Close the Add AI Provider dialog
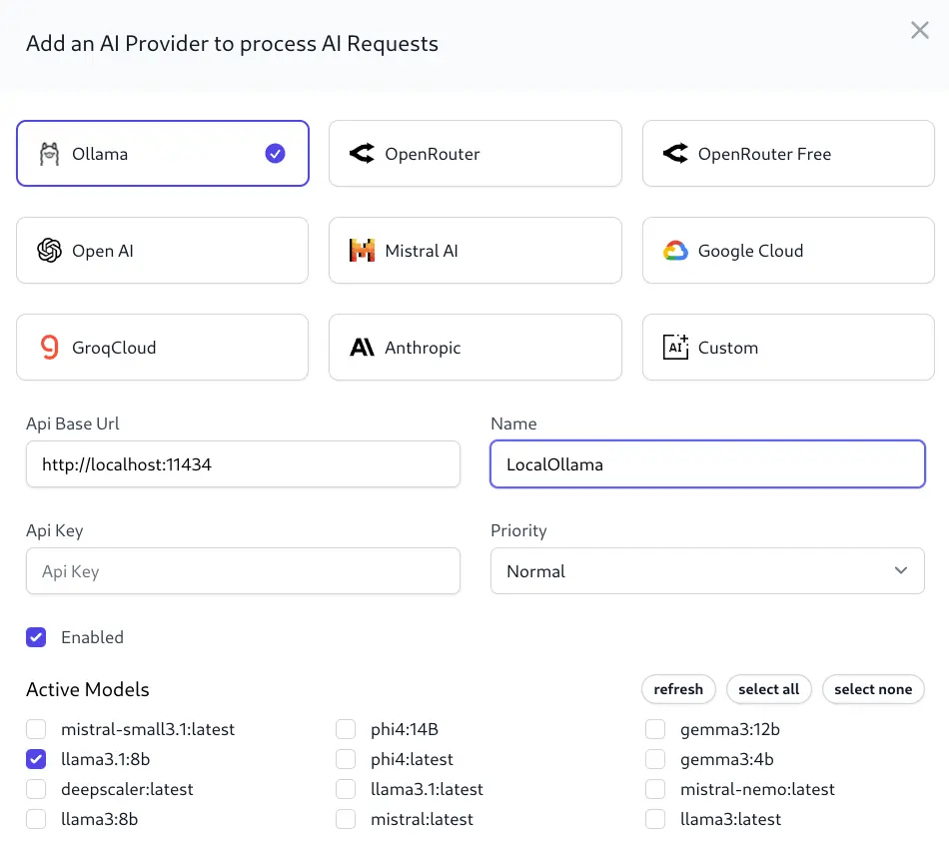The height and width of the screenshot is (846, 949). pos(919,30)
